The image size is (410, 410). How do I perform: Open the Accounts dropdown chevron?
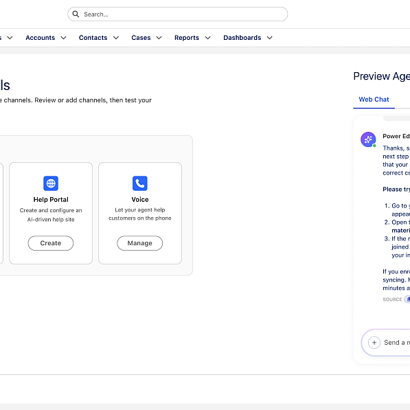[x=64, y=38]
